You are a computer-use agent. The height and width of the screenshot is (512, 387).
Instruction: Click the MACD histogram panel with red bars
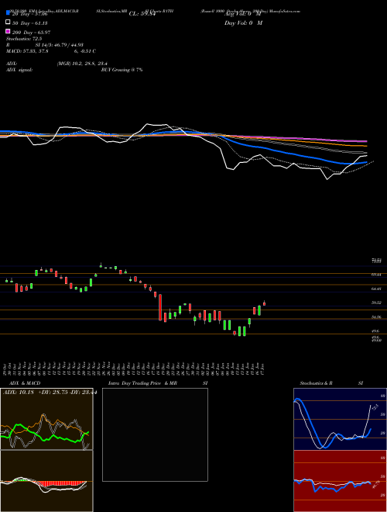[x=46, y=481]
